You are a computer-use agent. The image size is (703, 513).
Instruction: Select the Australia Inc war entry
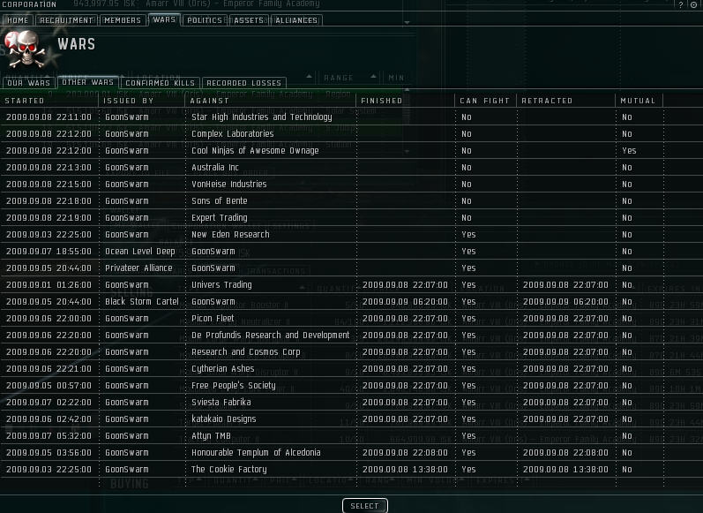pos(351,168)
